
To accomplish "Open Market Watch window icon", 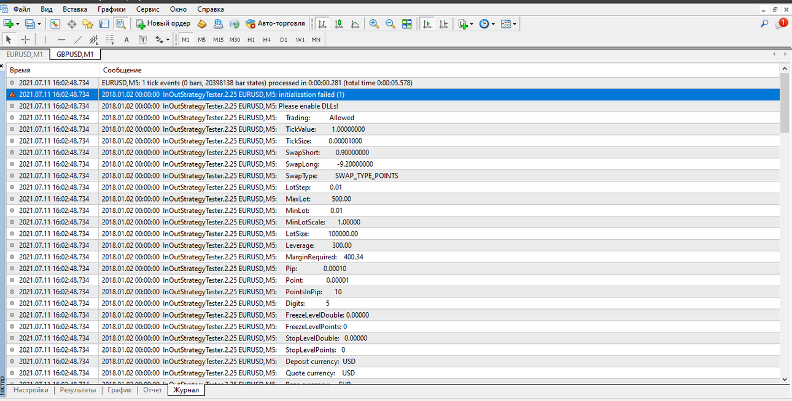I will pyautogui.click(x=55, y=23).
